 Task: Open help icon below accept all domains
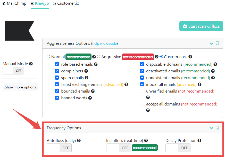click(x=148, y=110)
